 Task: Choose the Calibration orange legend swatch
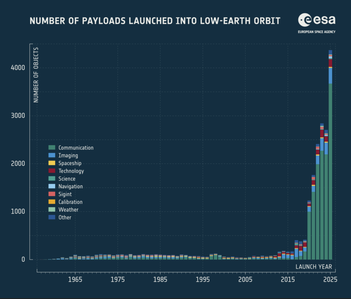pyautogui.click(x=52, y=202)
